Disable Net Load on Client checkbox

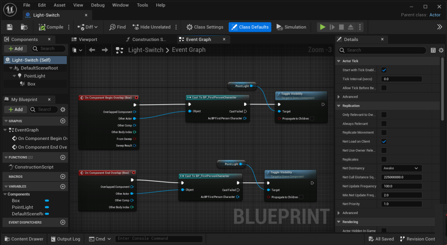[384, 142]
